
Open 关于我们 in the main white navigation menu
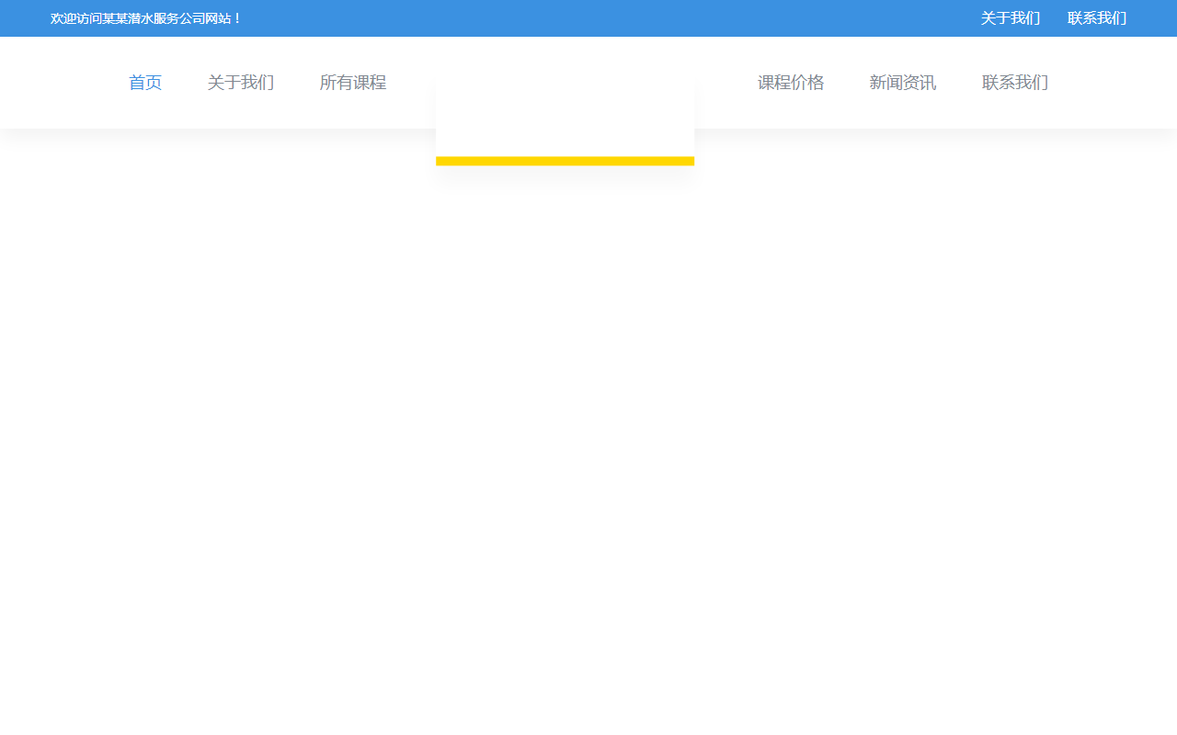pyautogui.click(x=241, y=83)
